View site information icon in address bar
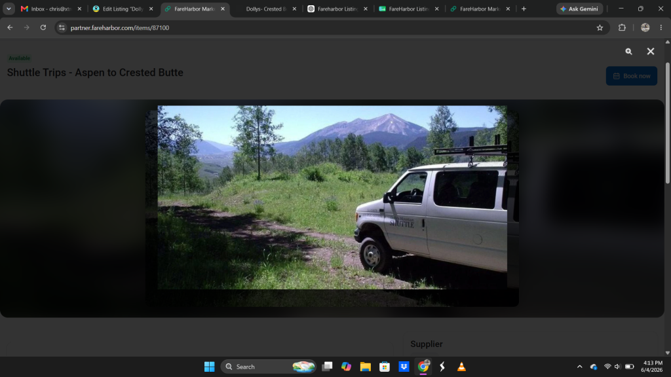This screenshot has width=671, height=377. (x=62, y=27)
